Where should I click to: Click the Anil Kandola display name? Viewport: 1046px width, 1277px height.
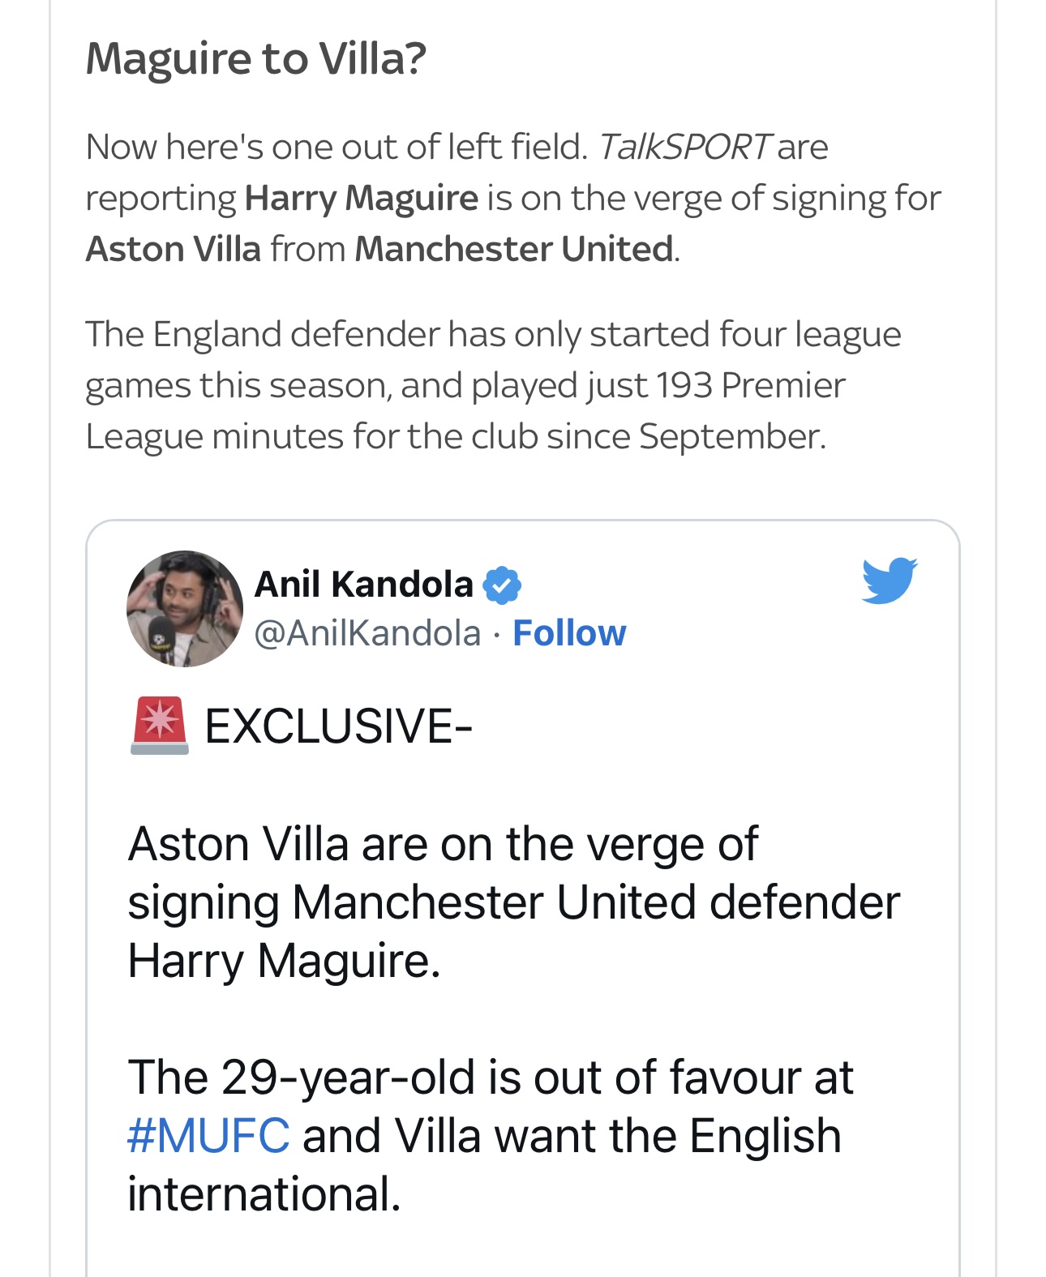pyautogui.click(x=363, y=585)
